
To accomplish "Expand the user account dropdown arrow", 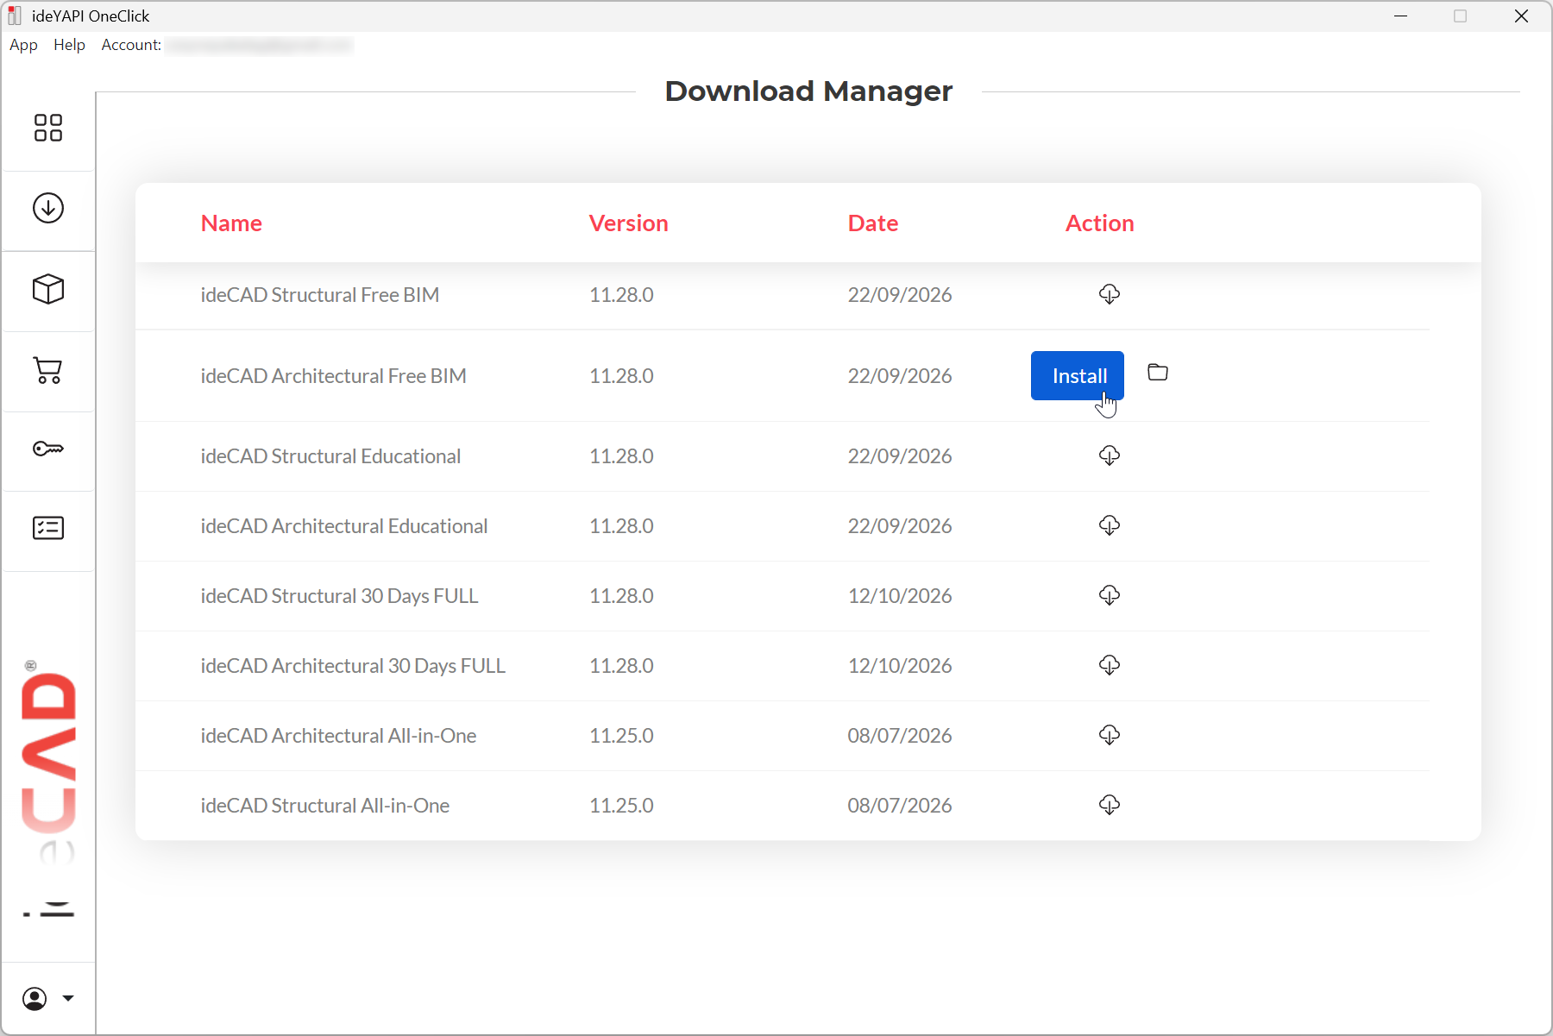I will pyautogui.click(x=68, y=999).
